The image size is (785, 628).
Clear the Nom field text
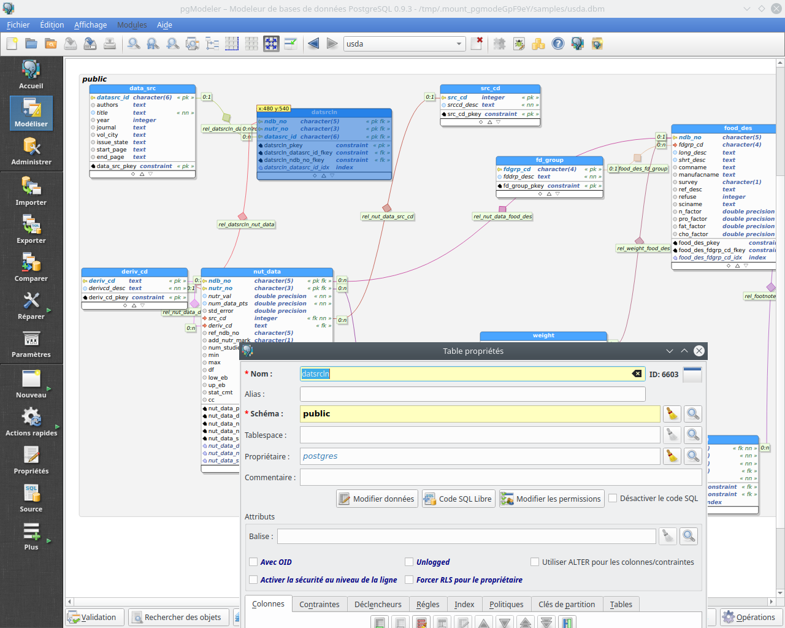(x=637, y=373)
